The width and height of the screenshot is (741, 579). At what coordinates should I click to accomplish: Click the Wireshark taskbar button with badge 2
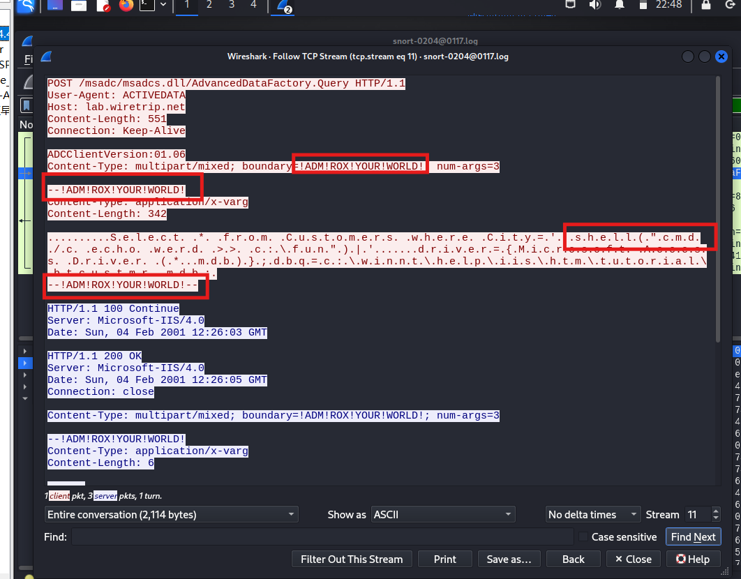click(x=283, y=6)
